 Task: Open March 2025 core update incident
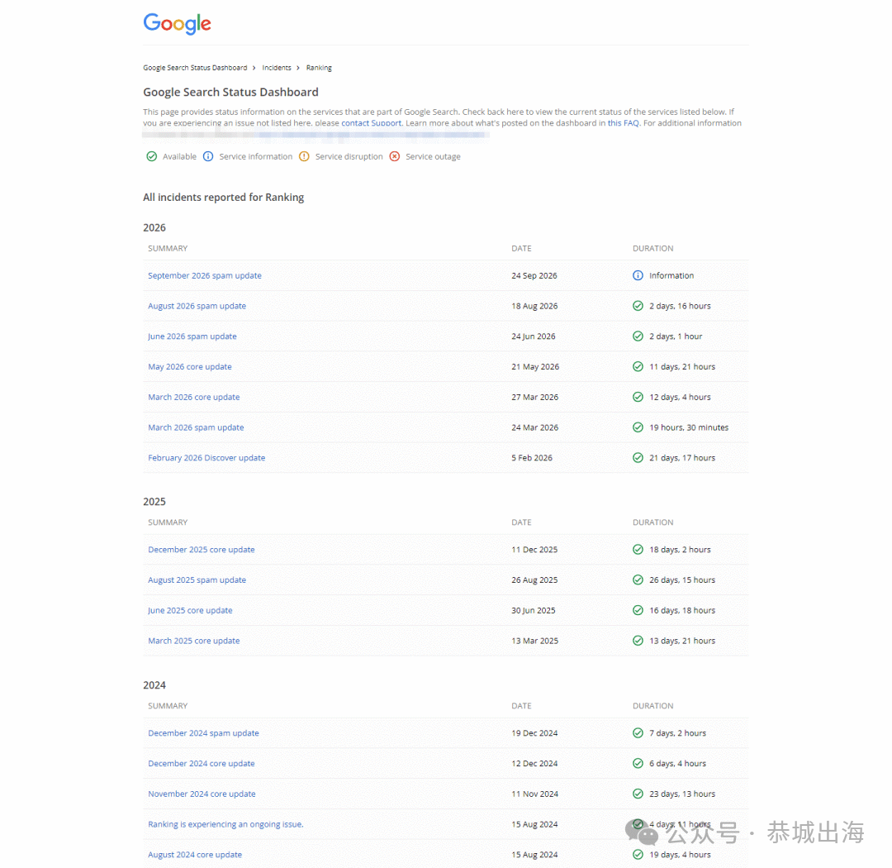[194, 641]
